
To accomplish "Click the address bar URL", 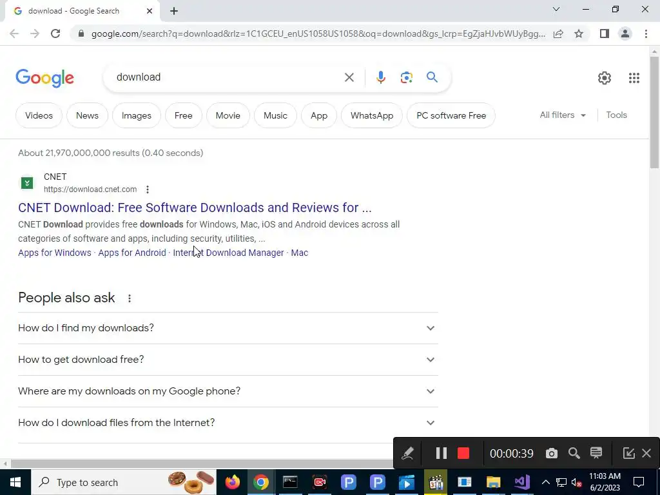I will coord(318,34).
